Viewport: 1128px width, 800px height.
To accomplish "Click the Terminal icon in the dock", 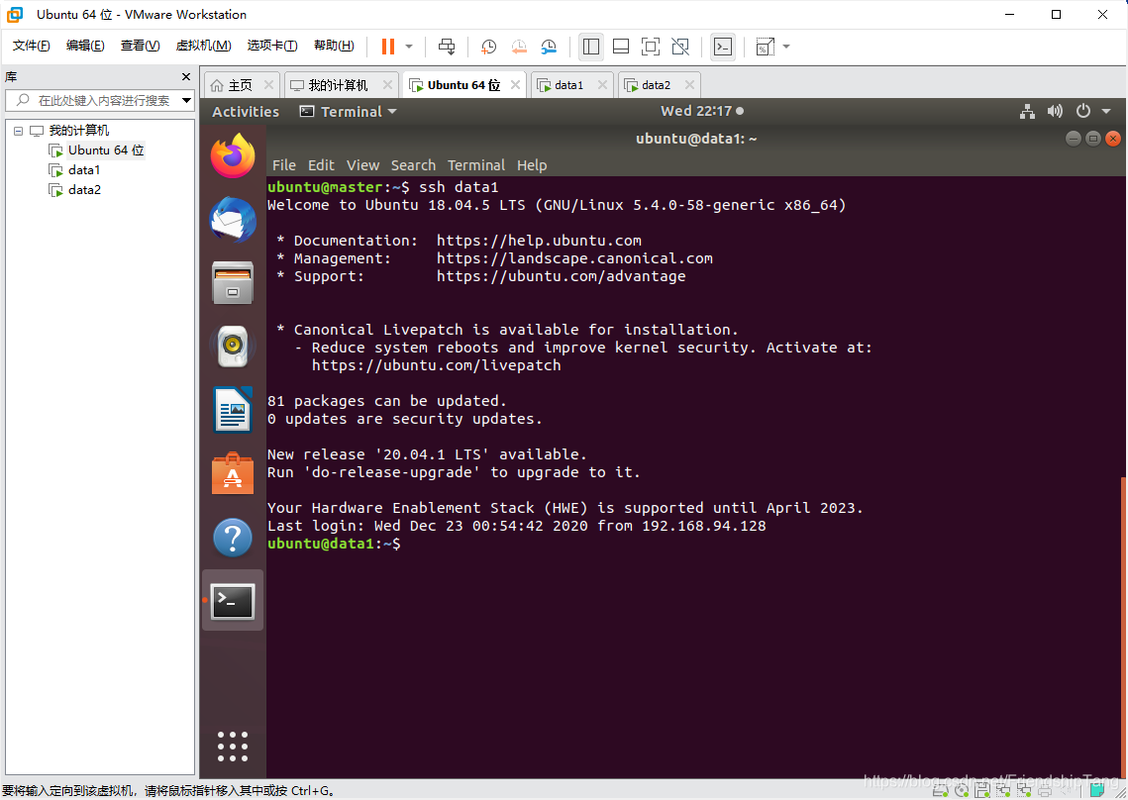I will tap(233, 601).
